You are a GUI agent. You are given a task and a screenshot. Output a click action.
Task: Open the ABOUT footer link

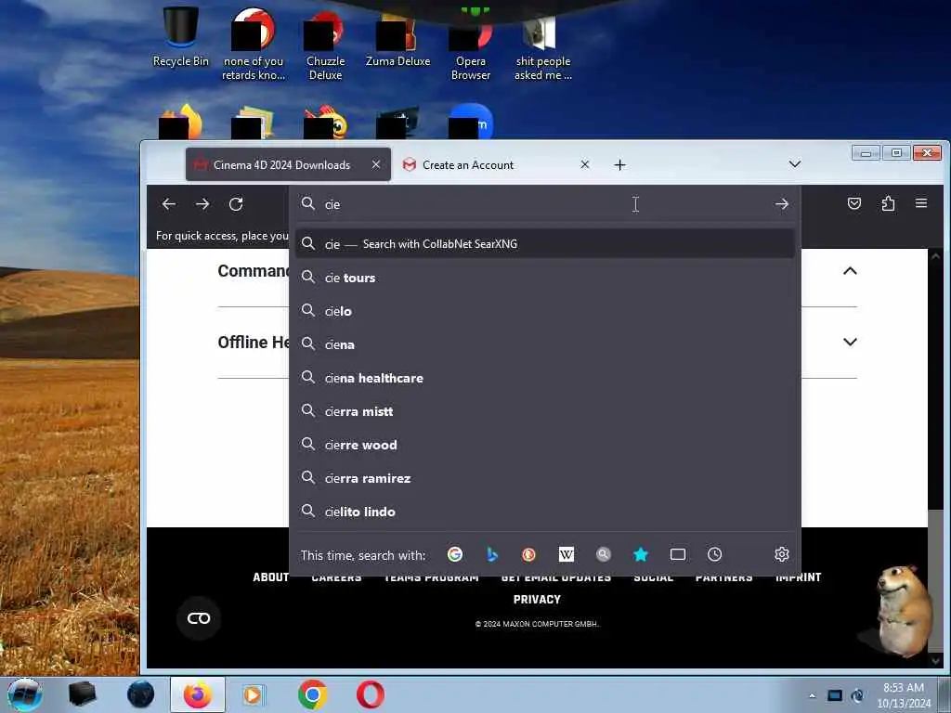coord(270,577)
